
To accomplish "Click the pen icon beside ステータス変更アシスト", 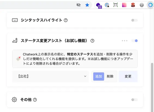I will coord(15,40).
